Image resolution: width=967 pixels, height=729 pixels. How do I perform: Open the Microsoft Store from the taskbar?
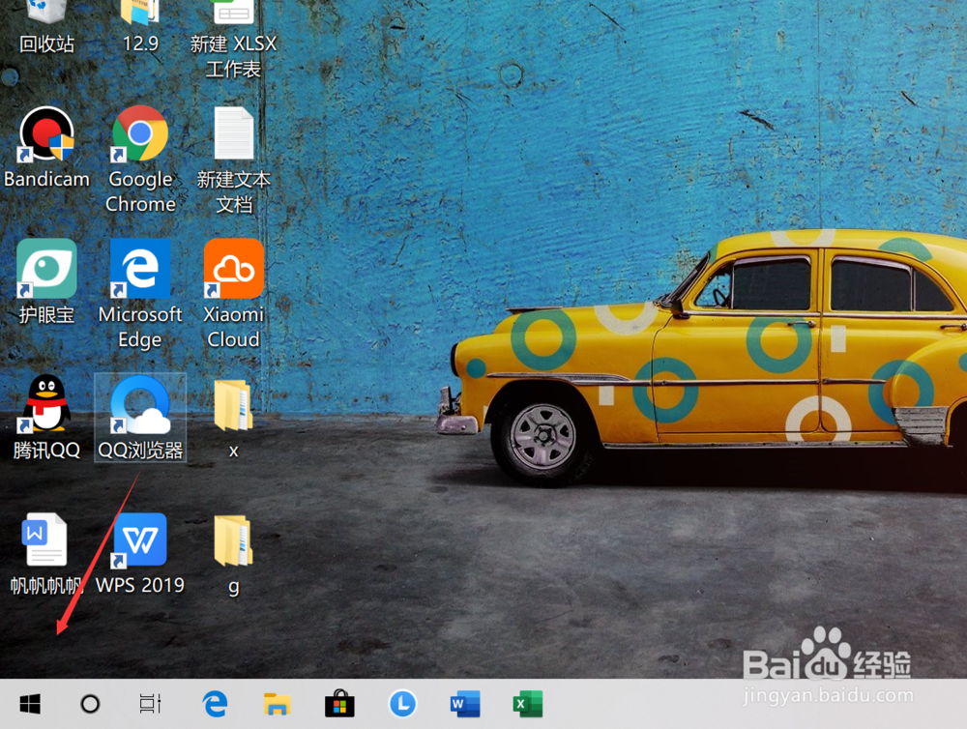pyautogui.click(x=339, y=704)
